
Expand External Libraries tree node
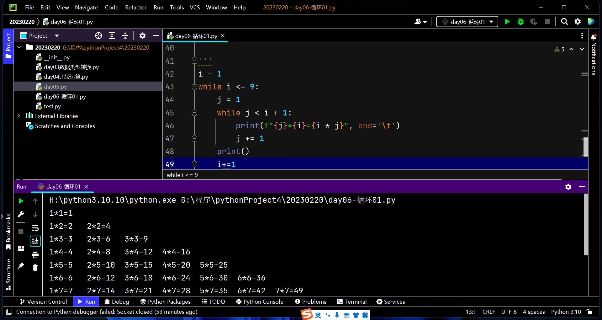pyautogui.click(x=19, y=116)
